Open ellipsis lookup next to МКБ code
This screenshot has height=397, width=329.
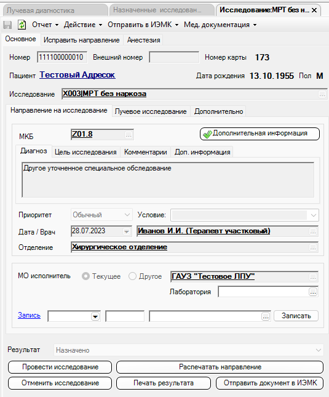click(x=129, y=135)
